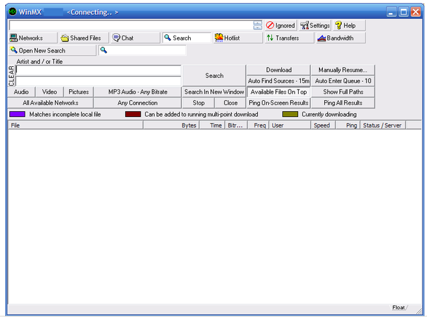The width and height of the screenshot is (427, 317).
Task: Open the Bandwidth tab
Action: click(x=340, y=38)
